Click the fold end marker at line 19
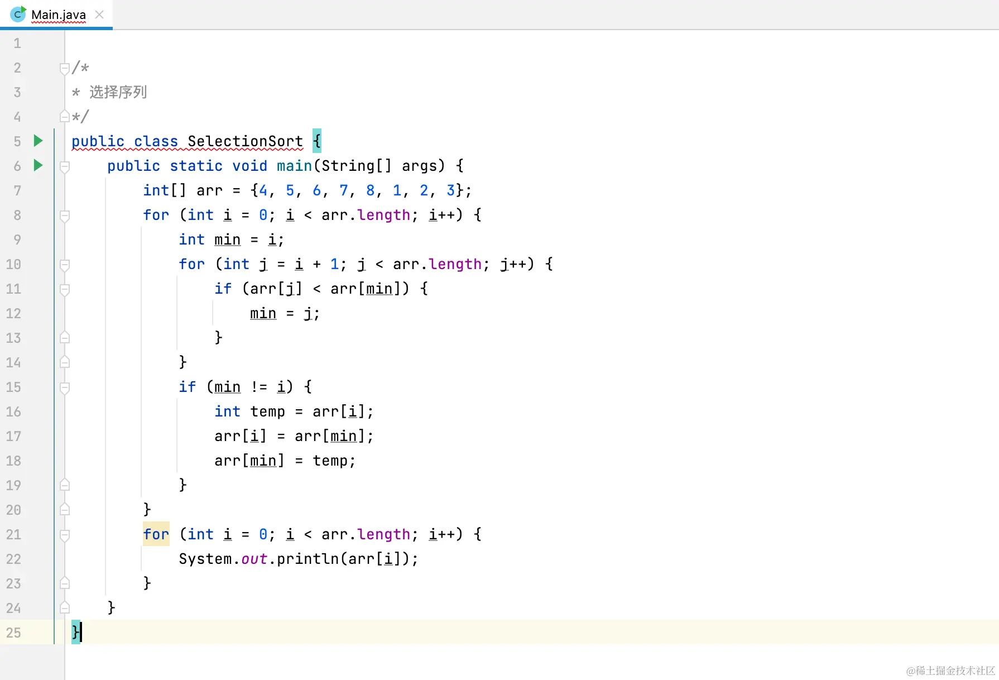The image size is (999, 680). point(65,485)
